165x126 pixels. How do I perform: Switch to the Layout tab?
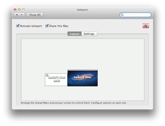point(75,34)
